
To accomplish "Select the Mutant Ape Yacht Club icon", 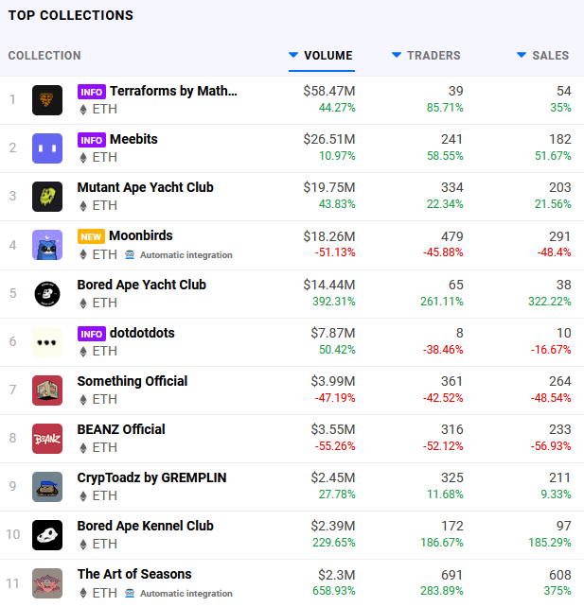I will (x=47, y=197).
